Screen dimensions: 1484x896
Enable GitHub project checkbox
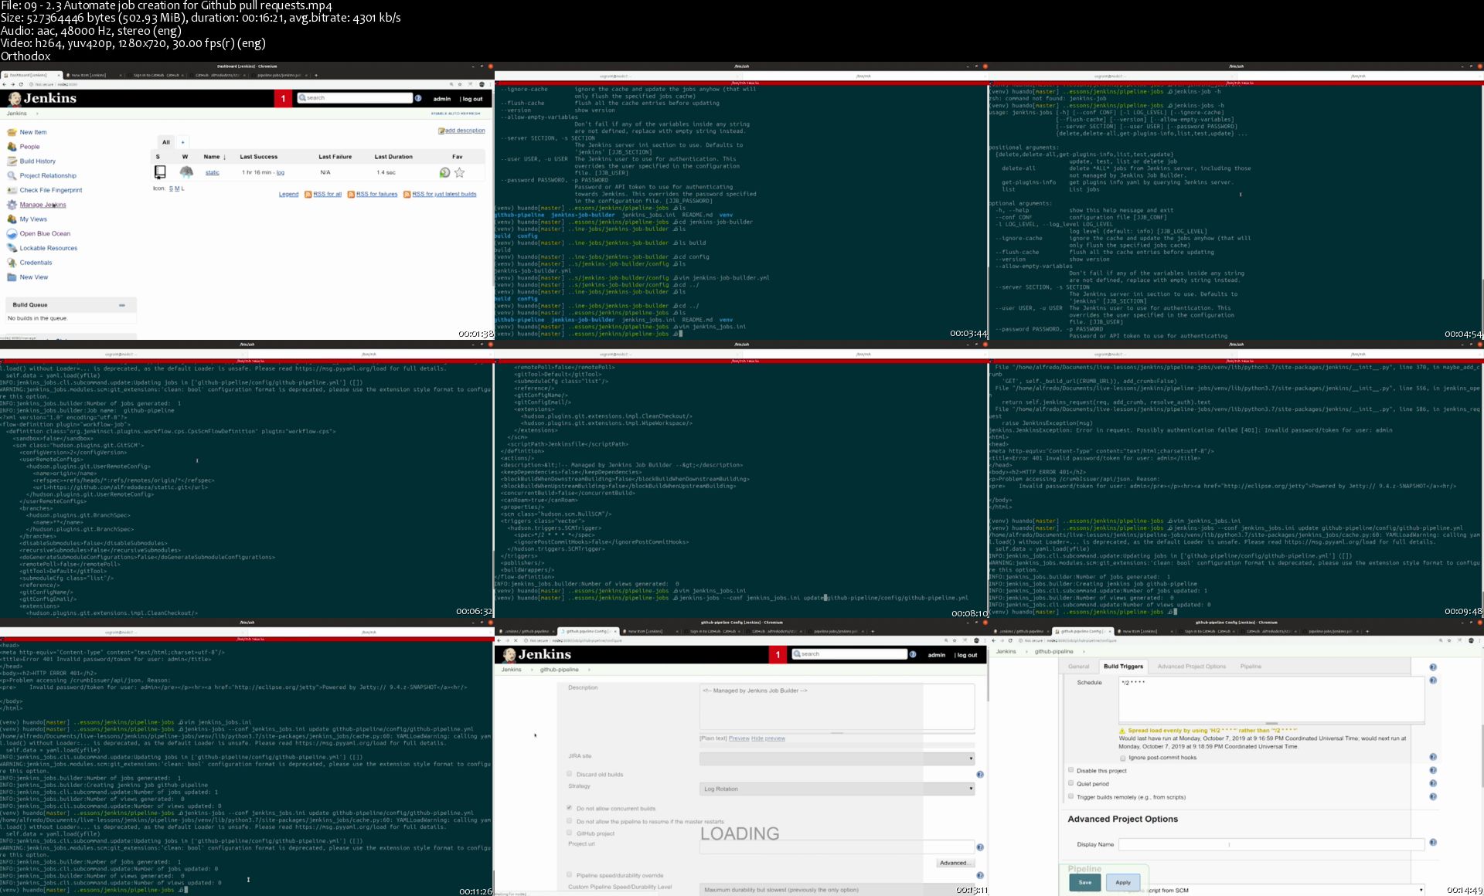point(570,833)
